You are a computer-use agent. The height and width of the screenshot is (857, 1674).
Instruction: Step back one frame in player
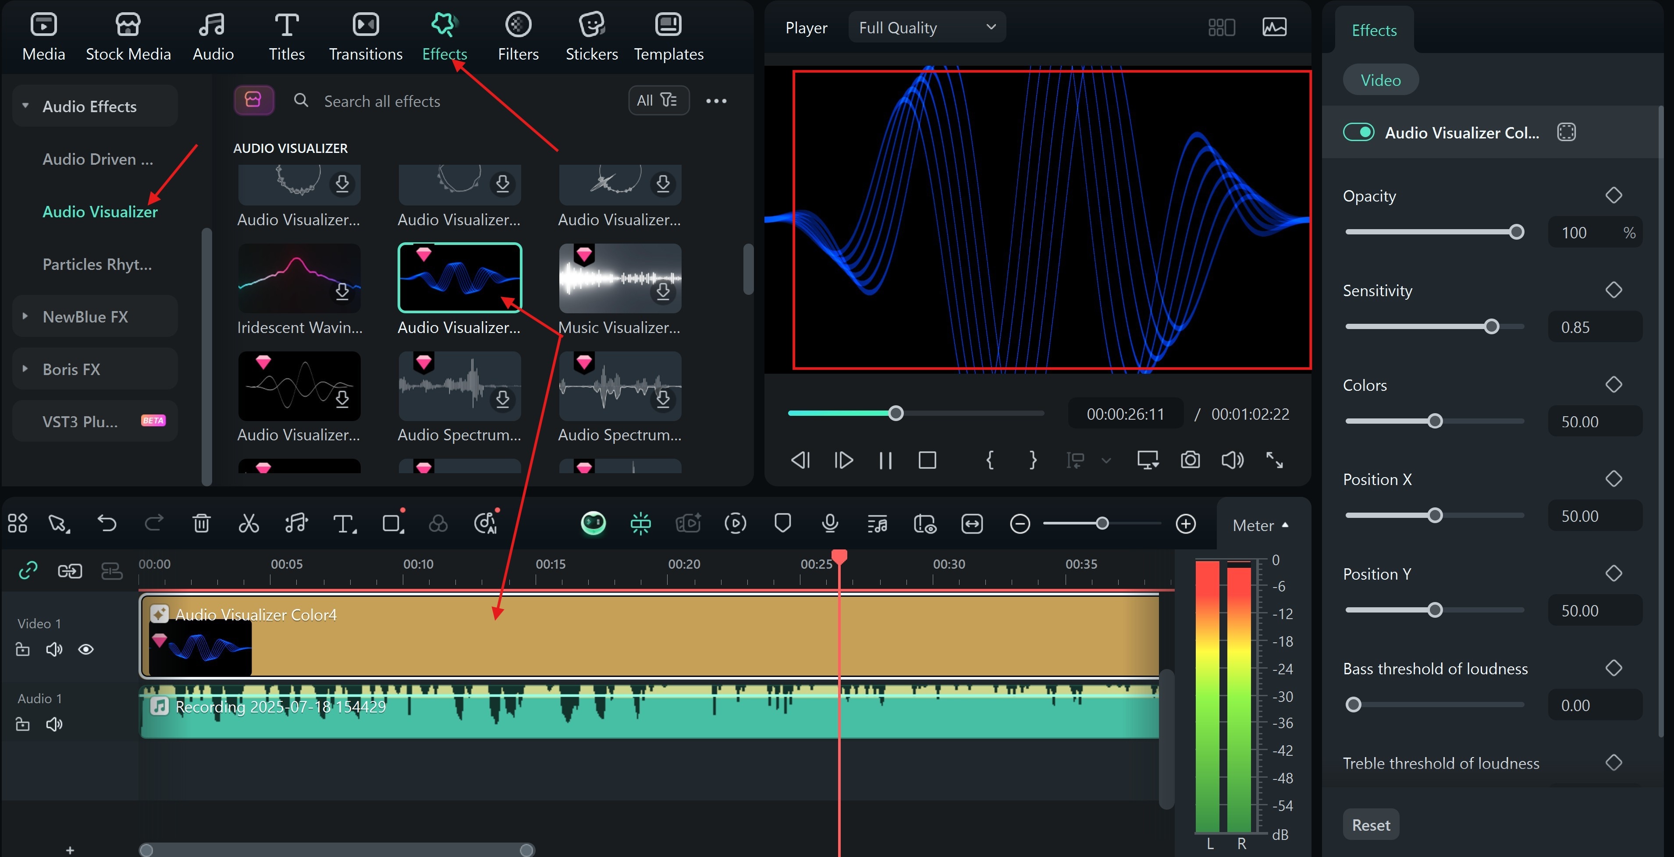pyautogui.click(x=800, y=460)
